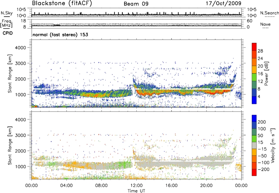Screen dimensions: 279x193
Task: Click the 'Nave' legend label
Action: (x=265, y=24)
